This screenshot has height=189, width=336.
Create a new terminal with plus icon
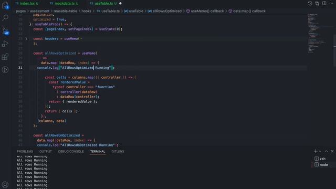tap(316, 151)
